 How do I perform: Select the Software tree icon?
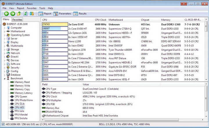pyautogui.click(x=8, y=64)
